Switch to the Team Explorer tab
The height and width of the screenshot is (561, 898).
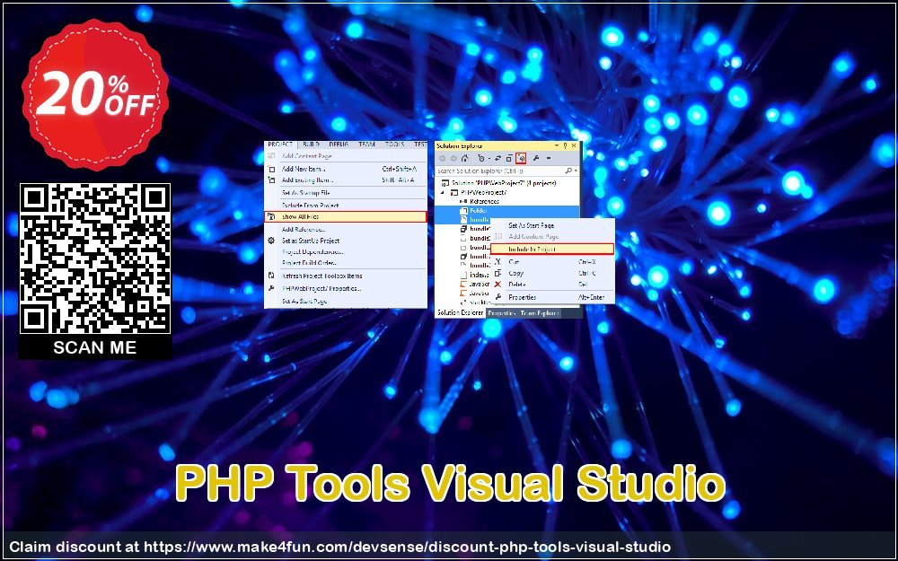tap(540, 313)
